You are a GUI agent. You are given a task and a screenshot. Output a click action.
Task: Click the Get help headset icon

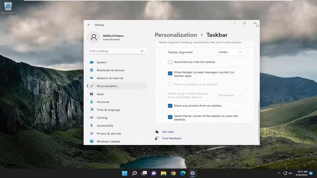157,132
